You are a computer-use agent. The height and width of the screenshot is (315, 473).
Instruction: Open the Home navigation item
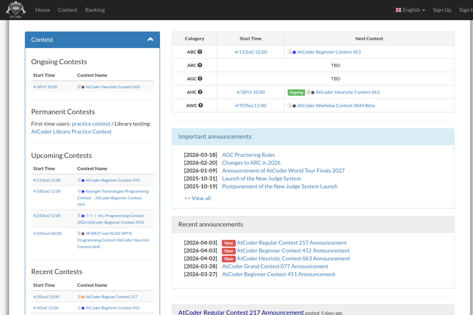[42, 10]
